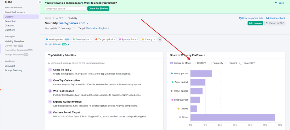The height and width of the screenshot is (130, 290).
Task: Click the info icon beside Last update
Action: click(73, 29)
